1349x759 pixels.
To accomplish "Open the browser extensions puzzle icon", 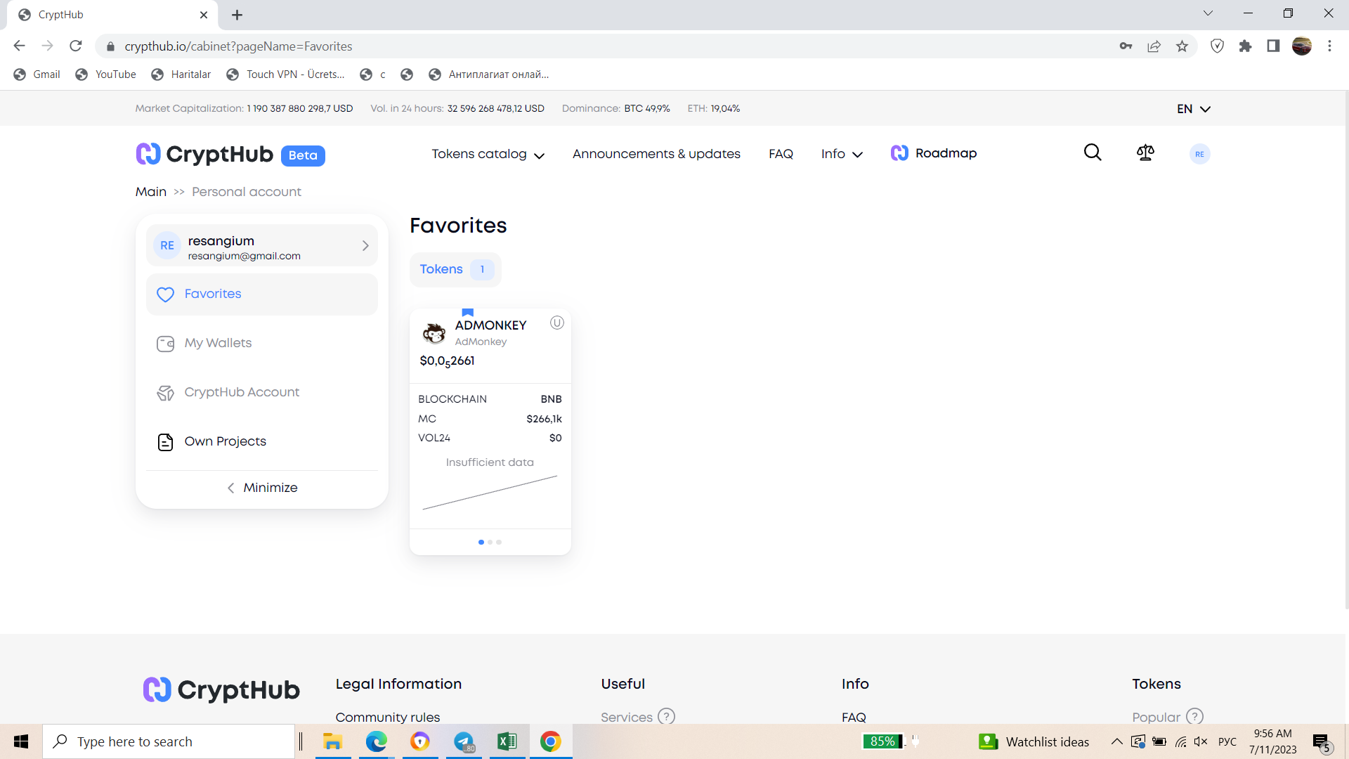I will 1245,46.
